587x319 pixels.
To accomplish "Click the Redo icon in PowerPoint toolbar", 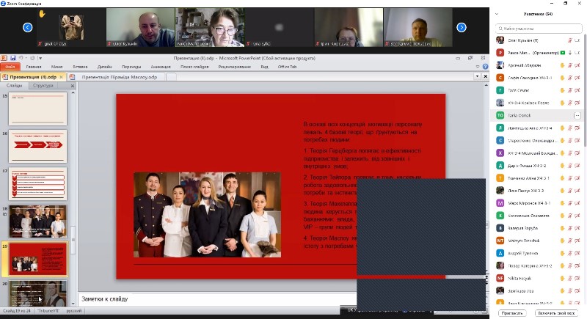I will (32, 58).
